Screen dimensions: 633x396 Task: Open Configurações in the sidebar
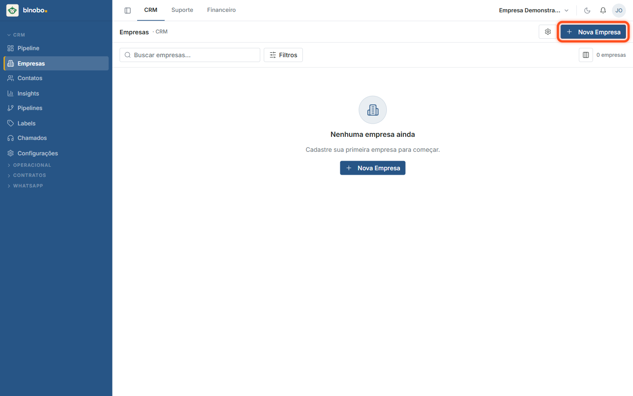pyautogui.click(x=56, y=153)
